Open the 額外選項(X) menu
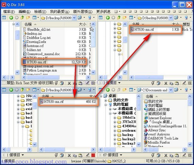Screen dimensions: 194x165 click(x=83, y=12)
